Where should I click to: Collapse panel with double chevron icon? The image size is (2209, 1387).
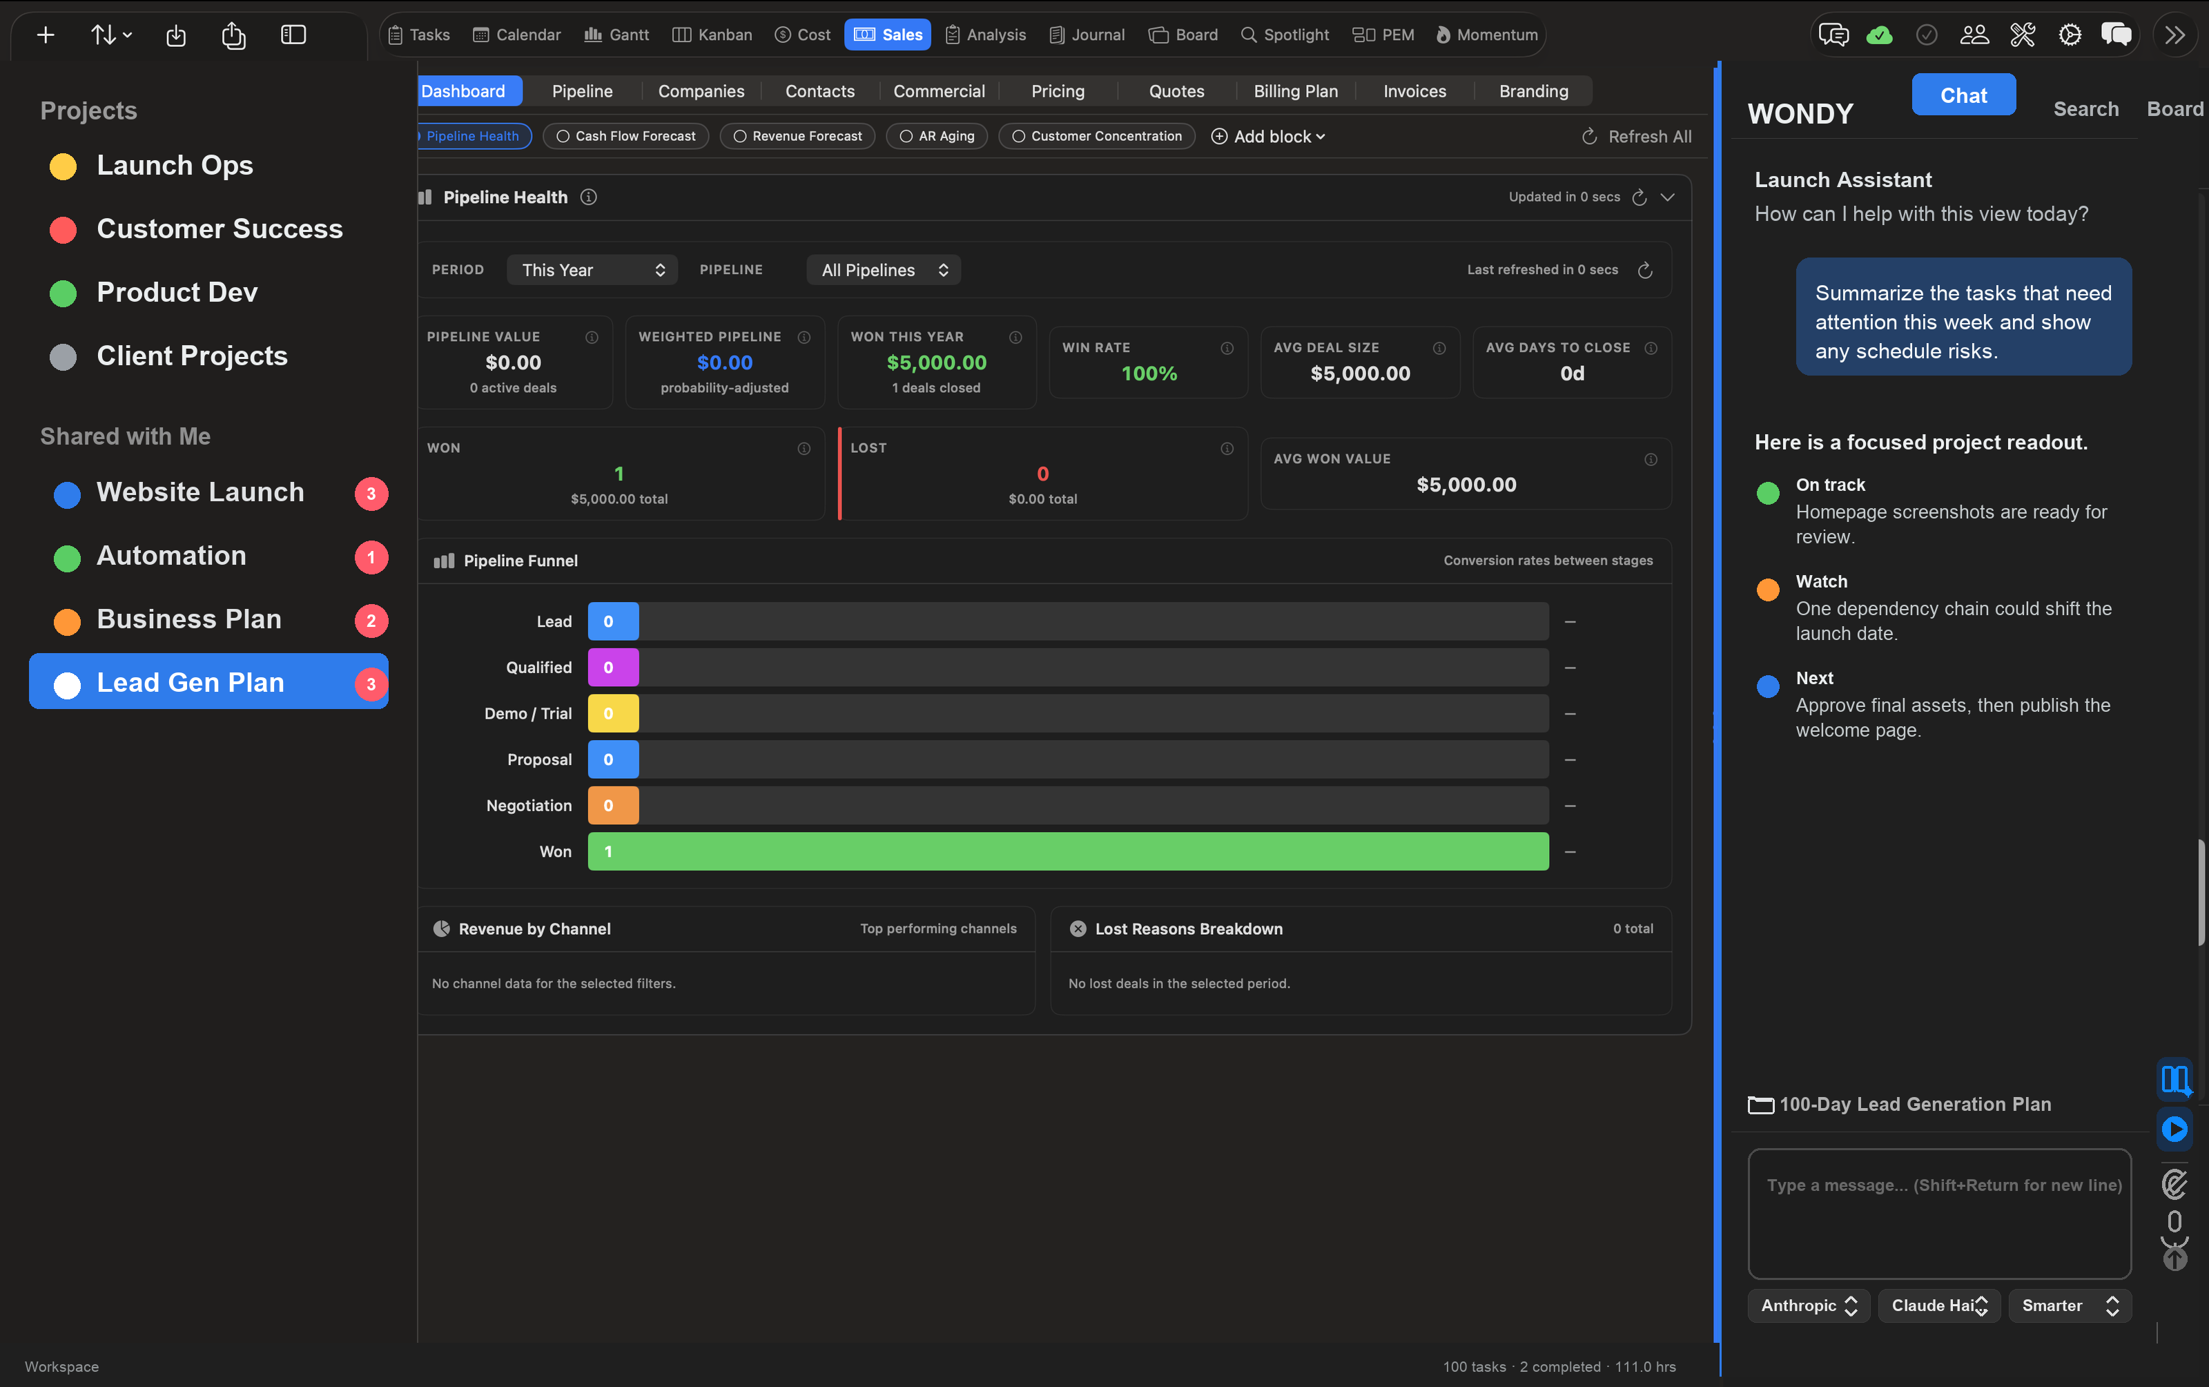tap(2175, 35)
